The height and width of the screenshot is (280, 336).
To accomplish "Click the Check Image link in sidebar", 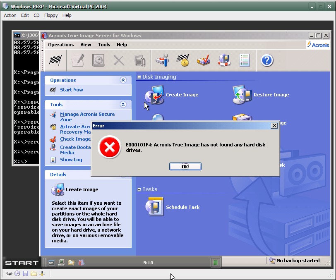I will tap(75, 139).
